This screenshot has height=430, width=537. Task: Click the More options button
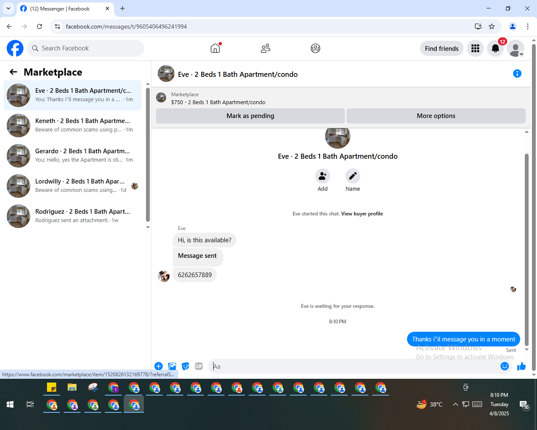(436, 116)
